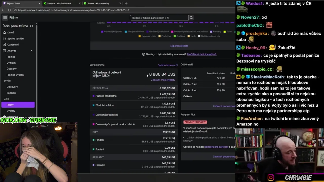The width and height of the screenshot is (324, 182).
Task: Click pablotheCEO's face emote in chat
Action: [269, 25]
